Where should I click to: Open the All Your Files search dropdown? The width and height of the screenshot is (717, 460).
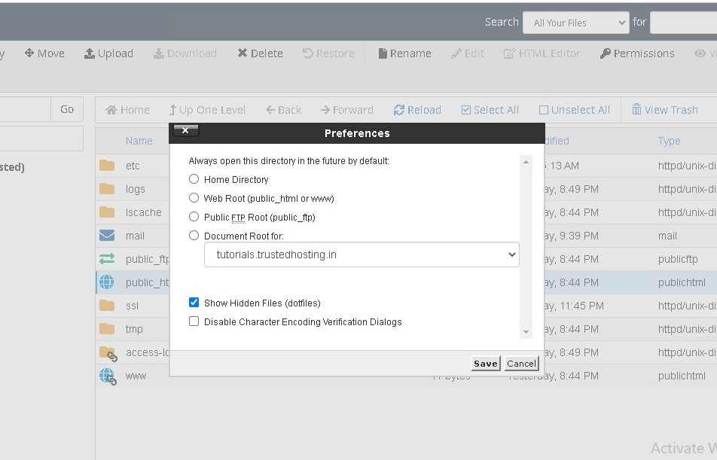576,23
